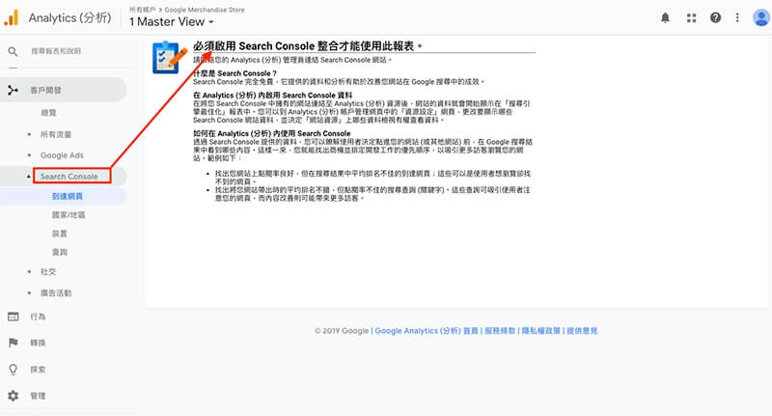
Task: Open the 管理 admin label
Action: [38, 396]
